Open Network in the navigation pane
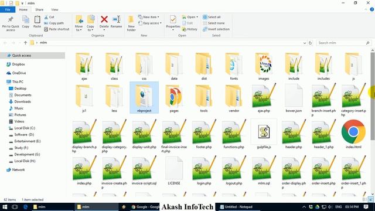 16,170
